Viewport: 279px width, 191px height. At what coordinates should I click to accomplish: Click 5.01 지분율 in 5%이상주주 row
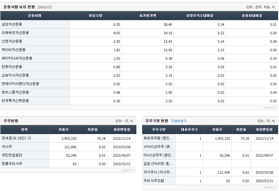[246, 156]
